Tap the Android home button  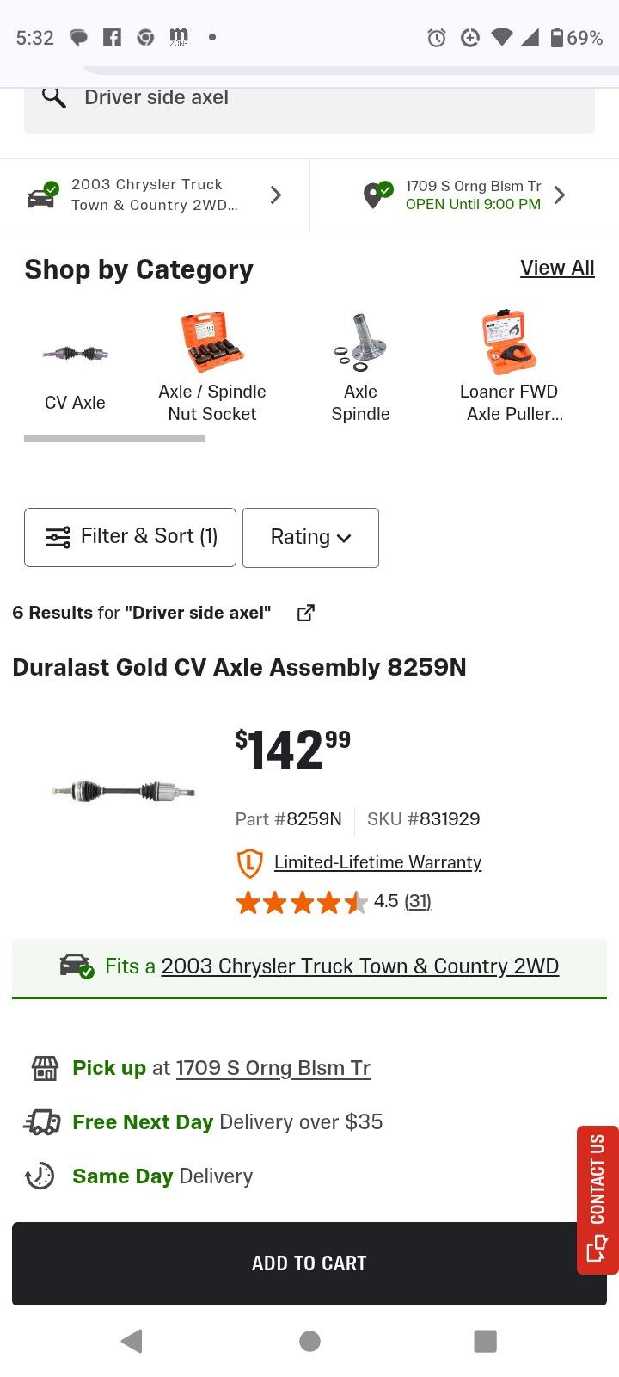coord(309,1341)
